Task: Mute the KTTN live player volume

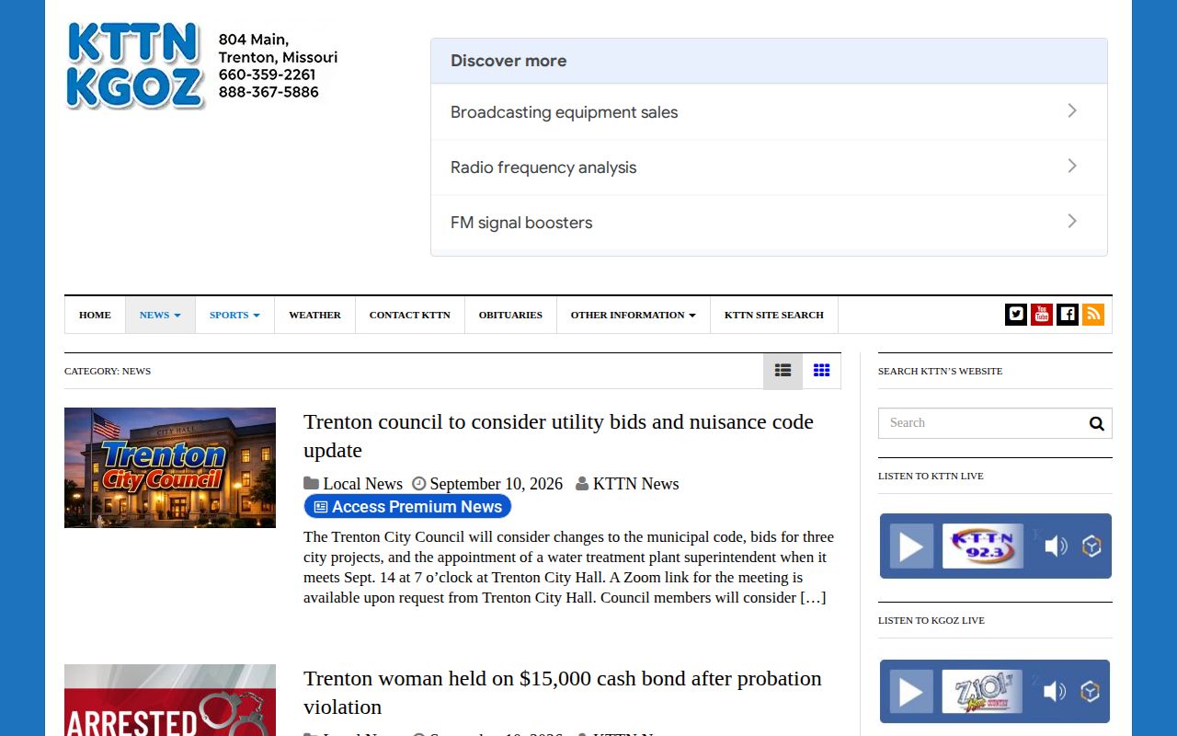Action: click(x=1056, y=546)
